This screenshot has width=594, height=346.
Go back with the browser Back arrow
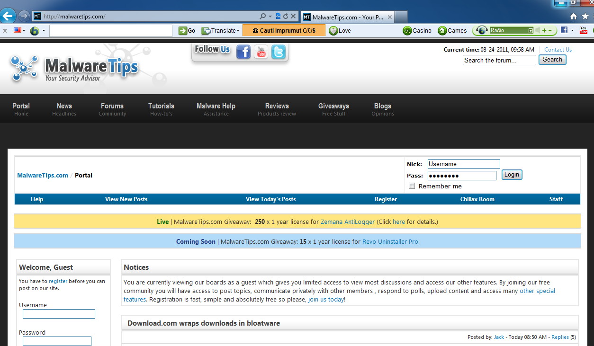tap(7, 16)
